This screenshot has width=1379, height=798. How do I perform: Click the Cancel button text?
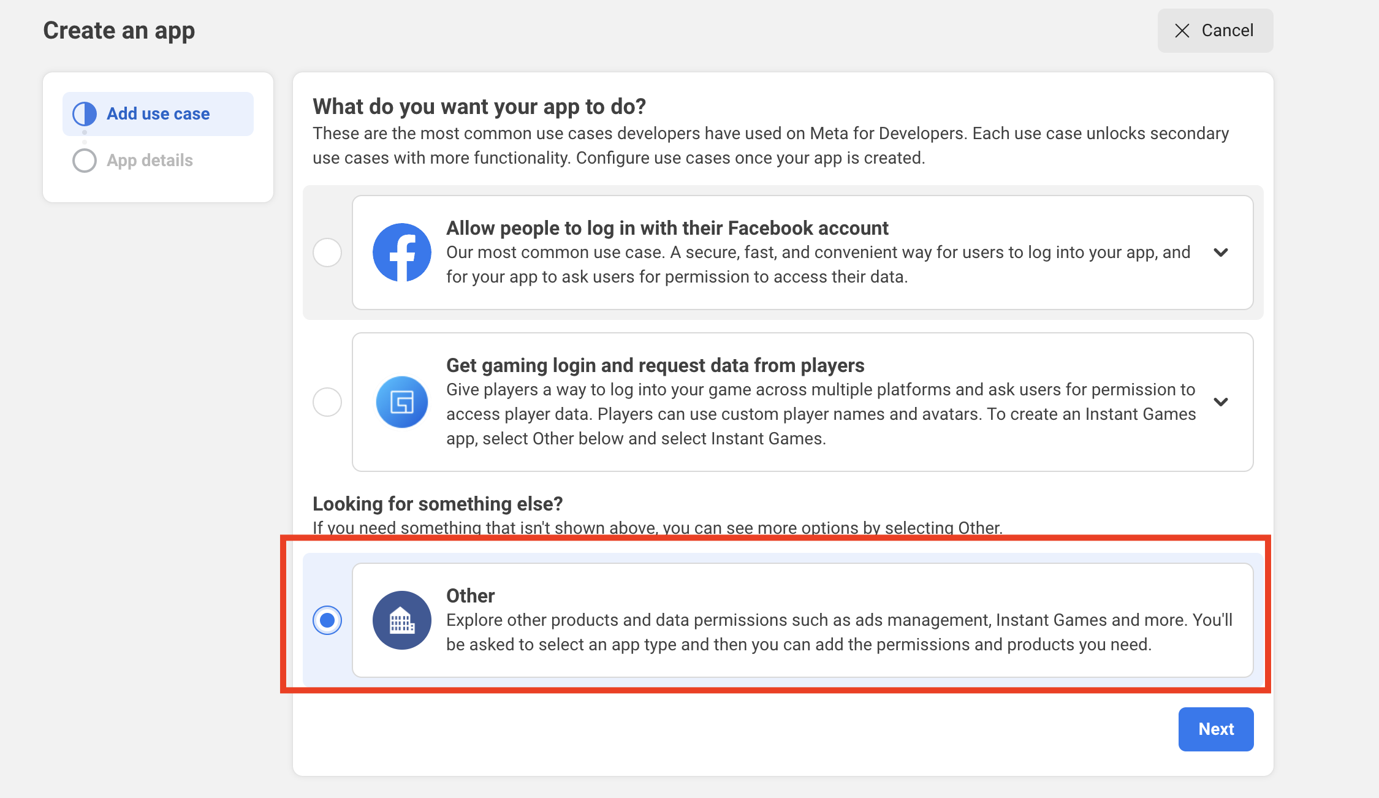click(x=1227, y=31)
